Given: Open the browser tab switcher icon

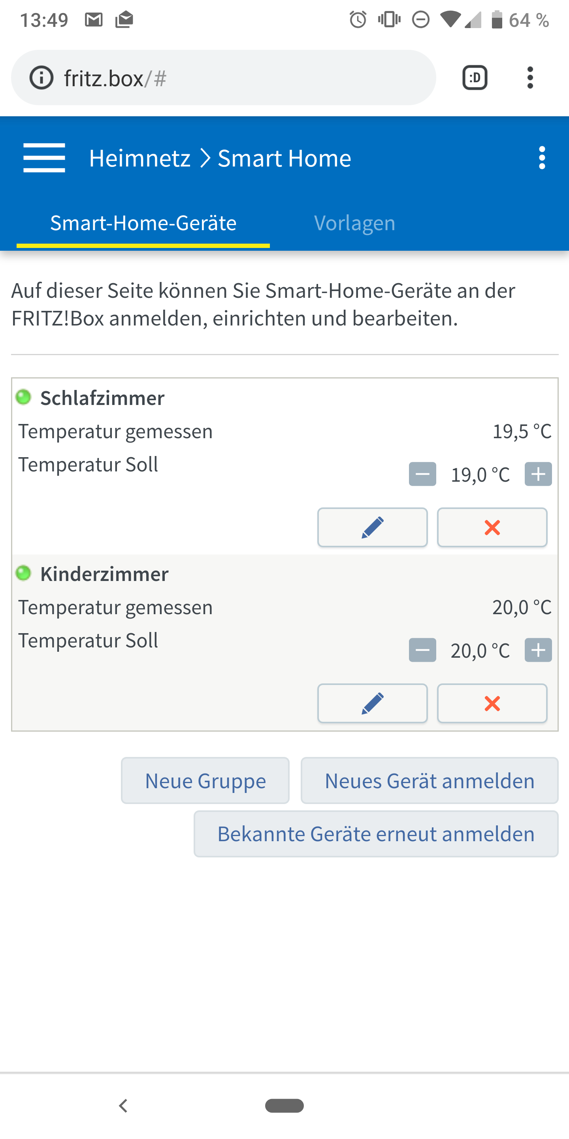Looking at the screenshot, I should pyautogui.click(x=475, y=78).
